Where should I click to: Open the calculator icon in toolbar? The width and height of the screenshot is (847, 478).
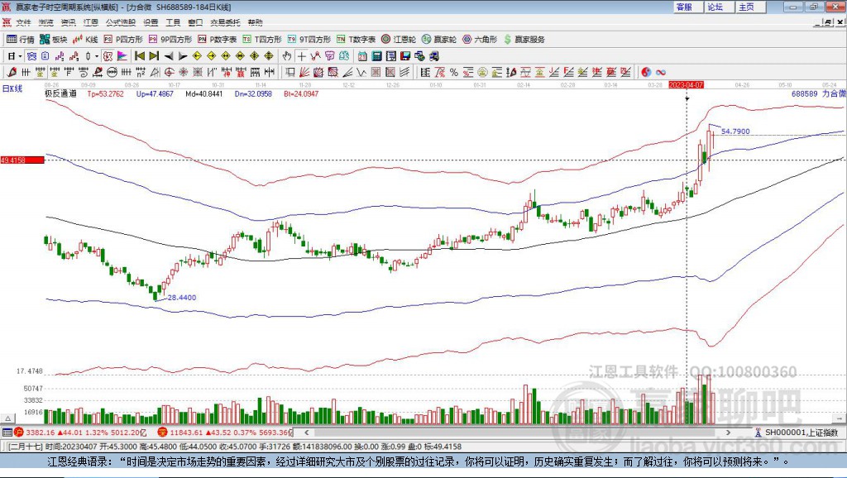(376, 56)
